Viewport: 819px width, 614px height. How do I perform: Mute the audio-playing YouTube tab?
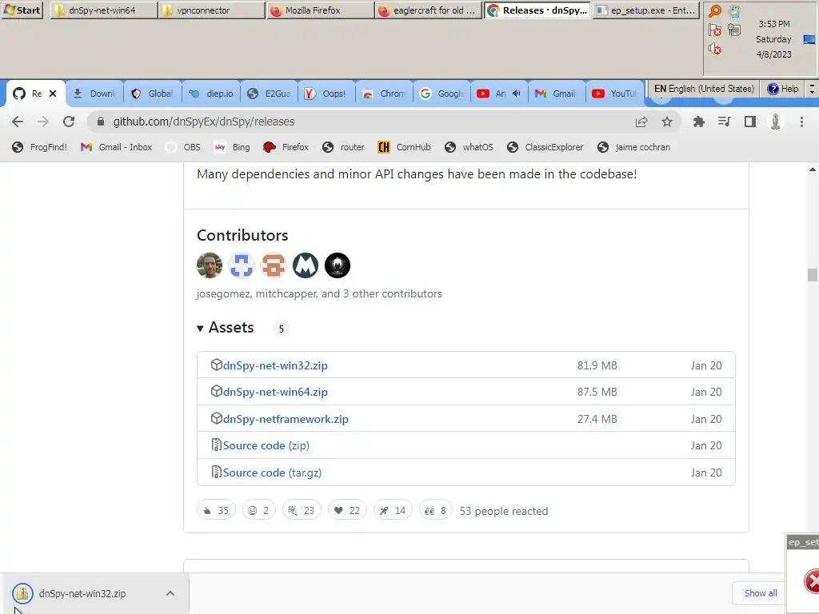(x=517, y=94)
